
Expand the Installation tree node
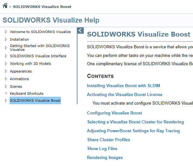click(6, 39)
